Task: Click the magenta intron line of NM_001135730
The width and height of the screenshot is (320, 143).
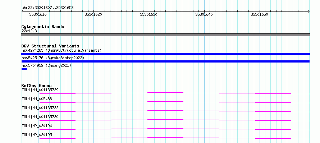Action: (x=165, y=120)
